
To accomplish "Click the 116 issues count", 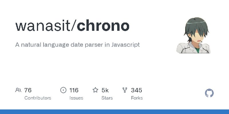I will point(74,90).
